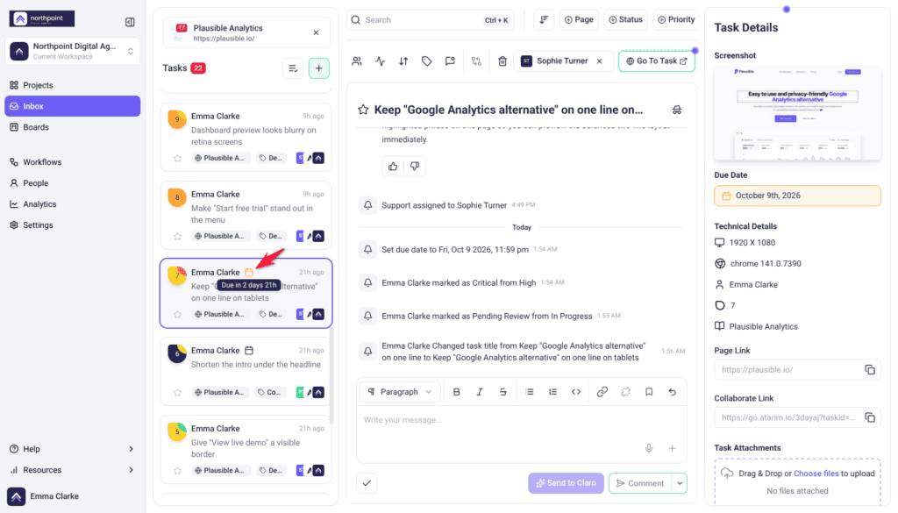This screenshot has height=513, width=898.
Task: Click the October 9th, 2026 due date field
Action: pos(797,196)
